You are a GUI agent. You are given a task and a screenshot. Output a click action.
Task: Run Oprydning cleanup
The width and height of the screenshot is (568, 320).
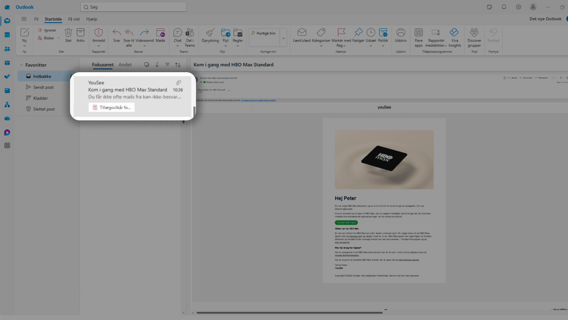click(210, 35)
